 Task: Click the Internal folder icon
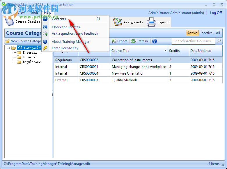19,57
